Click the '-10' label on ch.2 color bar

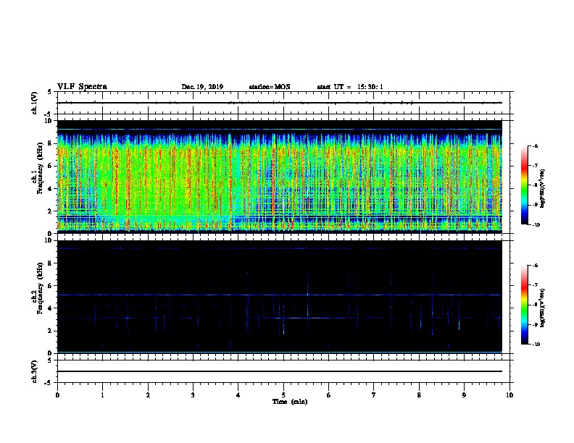536,345
